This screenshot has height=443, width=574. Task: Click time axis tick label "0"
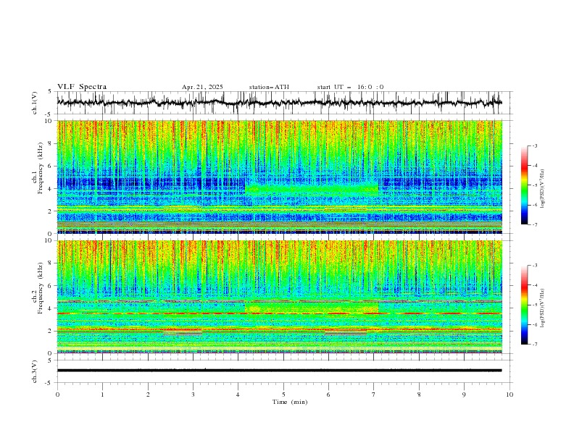pos(57,395)
